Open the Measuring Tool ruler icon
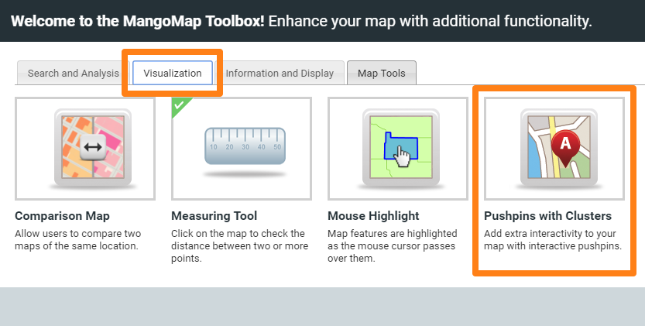The width and height of the screenshot is (645, 326). (245, 146)
